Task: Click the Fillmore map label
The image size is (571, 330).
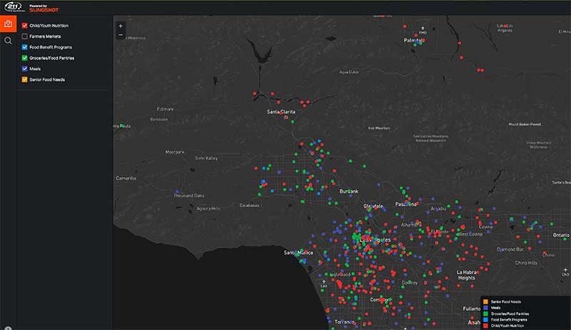Action: (165, 109)
